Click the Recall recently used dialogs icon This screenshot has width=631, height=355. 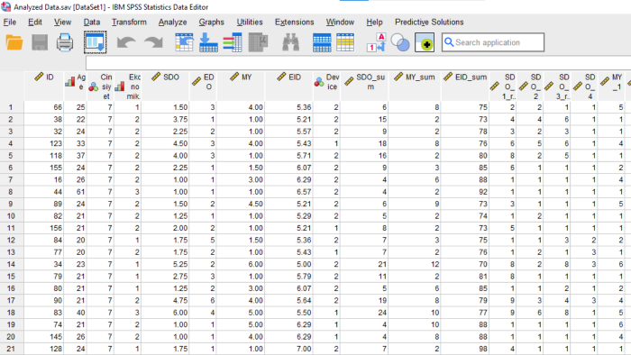(x=96, y=42)
